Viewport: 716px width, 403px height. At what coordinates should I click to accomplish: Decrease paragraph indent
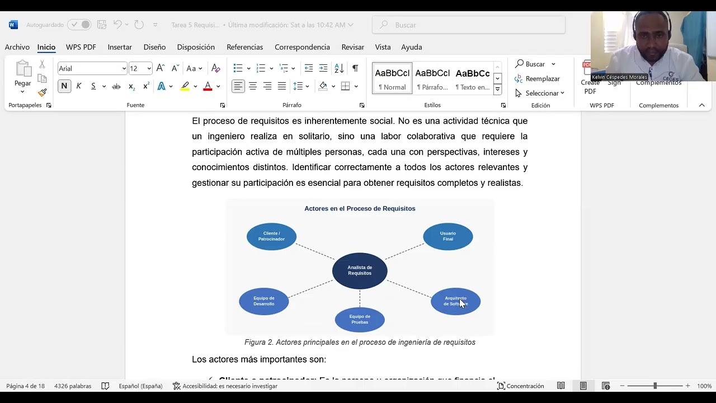(309, 68)
